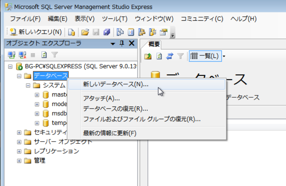Viewport: 286px width, 186px height.
Task: Click Refresh icon in Summary pane
Action: (x=159, y=56)
